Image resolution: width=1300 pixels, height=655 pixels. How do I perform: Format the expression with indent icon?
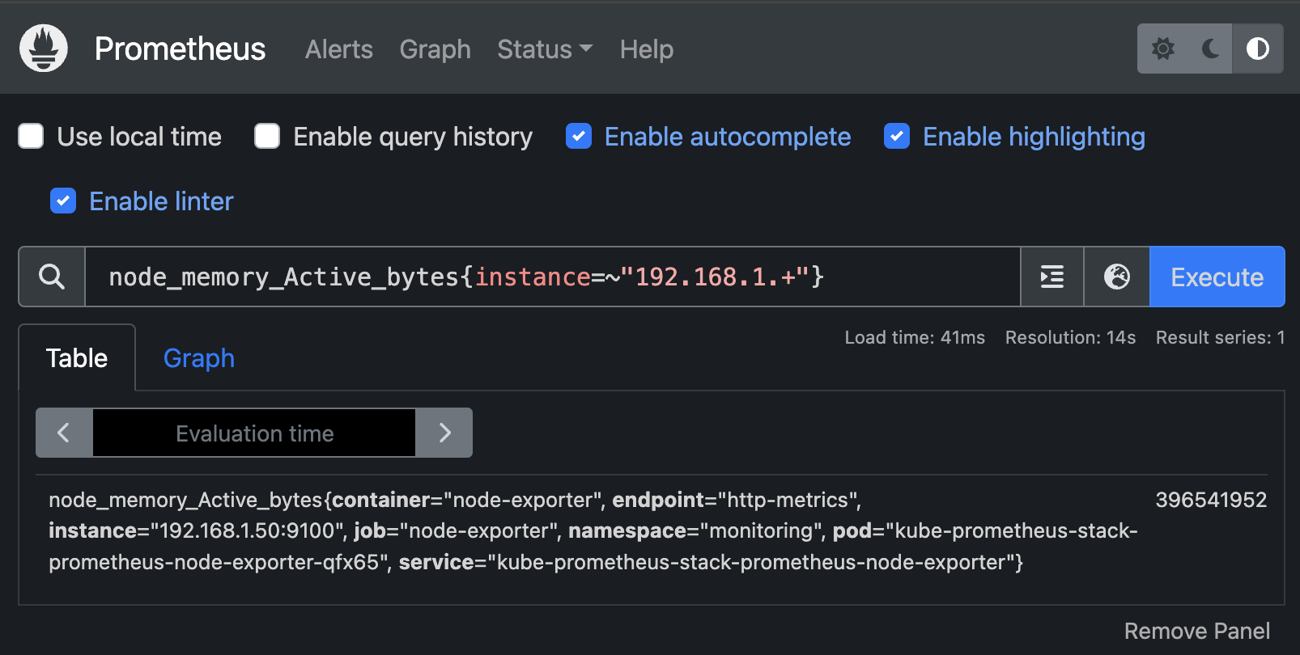point(1052,277)
